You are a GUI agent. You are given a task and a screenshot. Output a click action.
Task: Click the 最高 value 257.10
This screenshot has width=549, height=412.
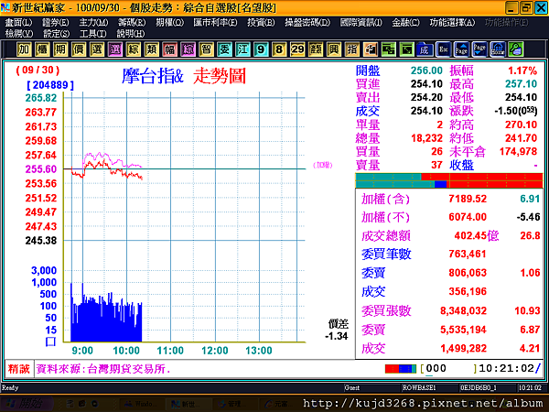tap(521, 83)
